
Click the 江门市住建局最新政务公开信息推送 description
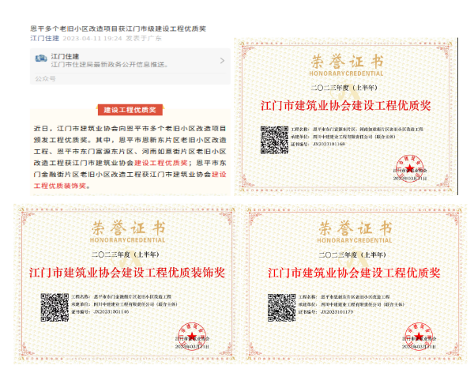click(110, 65)
